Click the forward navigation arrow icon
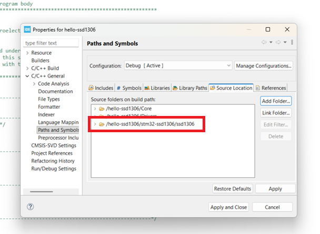The height and width of the screenshot is (234, 320). coord(278,42)
